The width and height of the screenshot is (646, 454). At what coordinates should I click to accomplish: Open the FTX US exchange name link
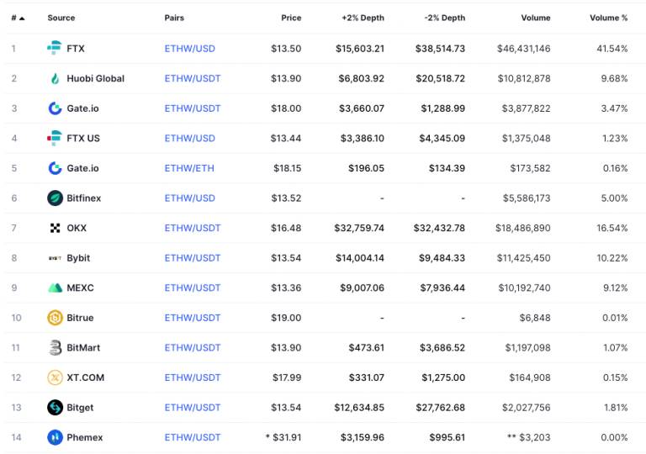coord(82,139)
